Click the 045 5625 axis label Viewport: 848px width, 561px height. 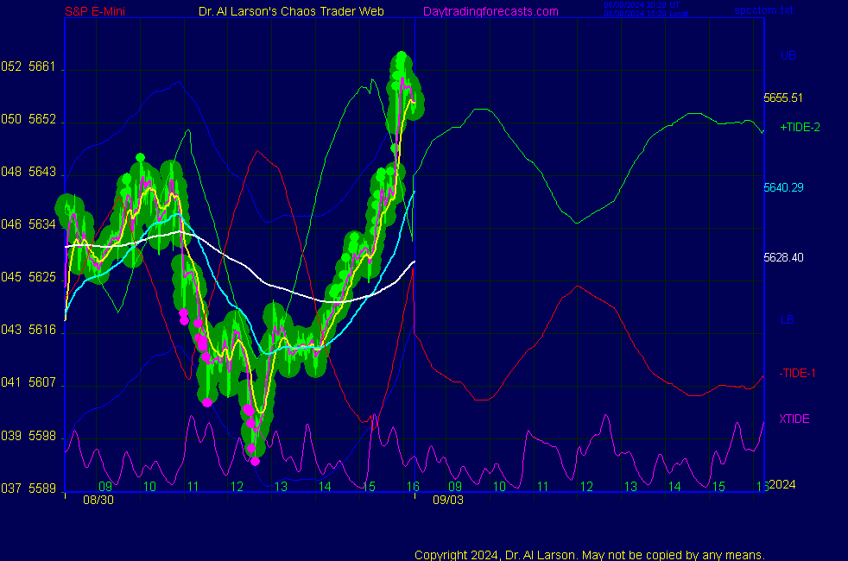(28, 277)
